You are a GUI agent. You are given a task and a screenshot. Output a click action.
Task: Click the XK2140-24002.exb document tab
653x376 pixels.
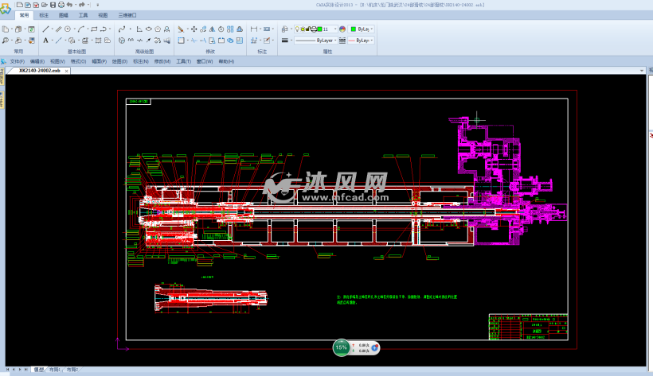pos(40,70)
